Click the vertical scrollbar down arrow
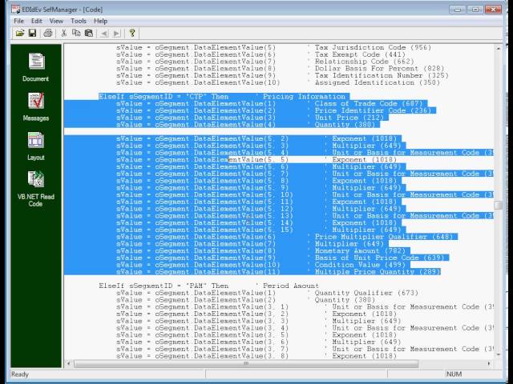The image size is (513, 384). [x=498, y=354]
